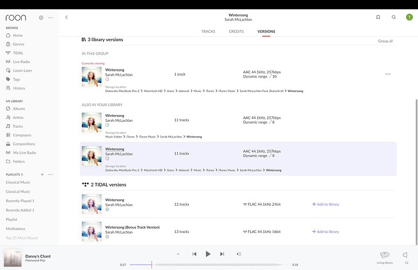418x270 pixels.
Task: Switch to the Credits tab
Action: point(236,31)
